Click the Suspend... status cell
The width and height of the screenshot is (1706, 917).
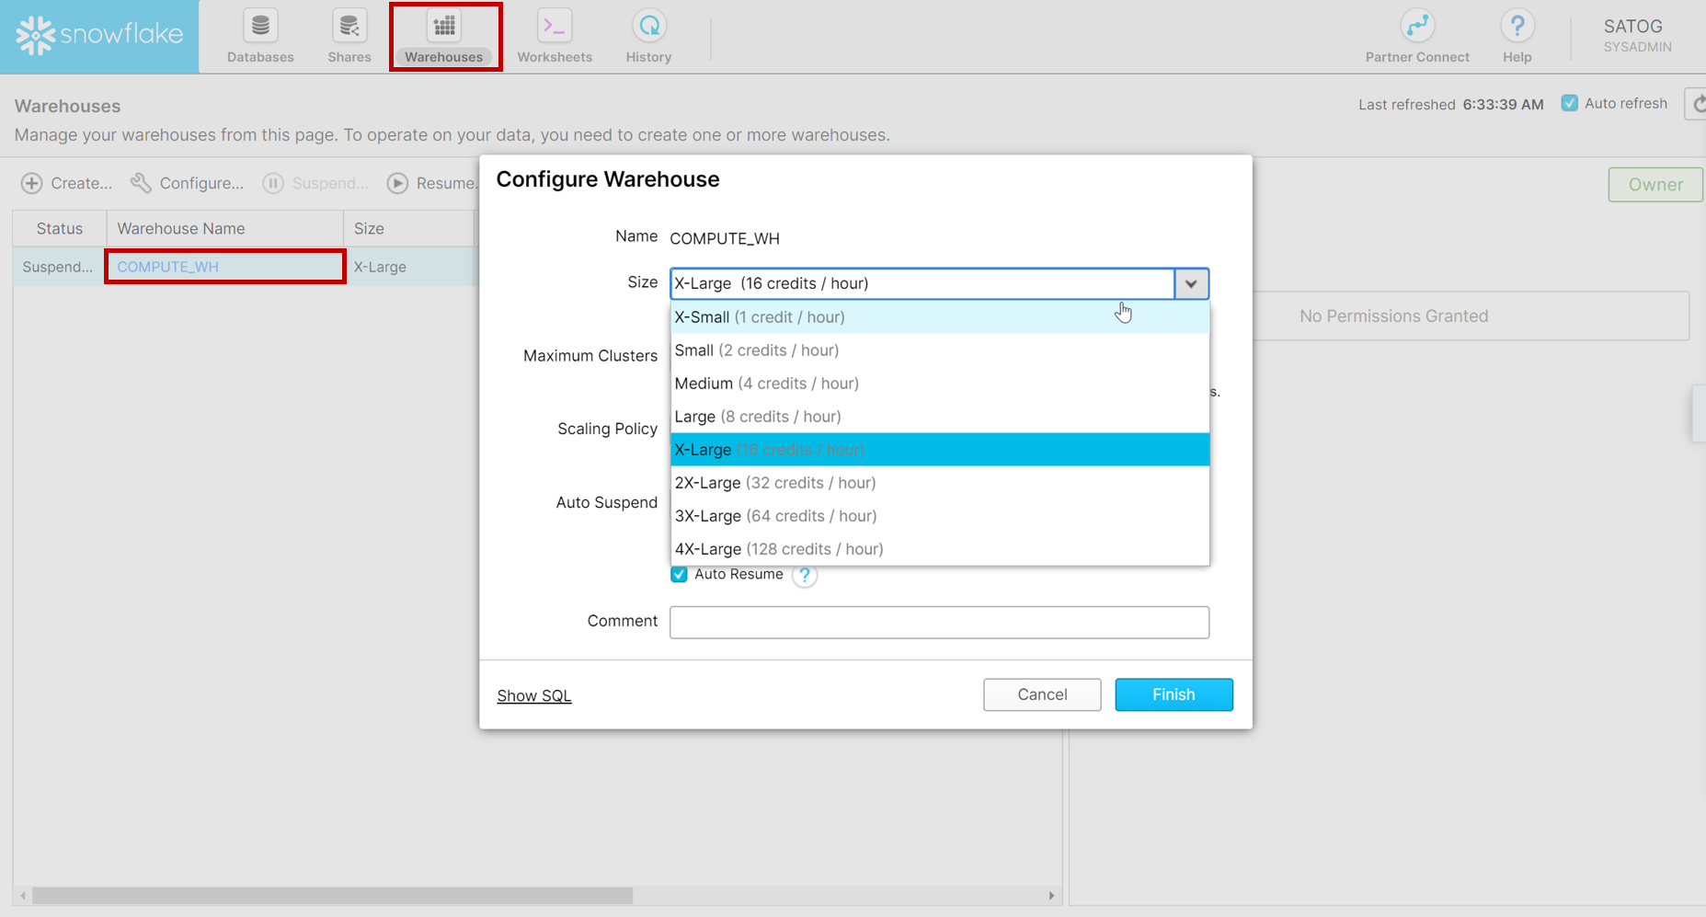[58, 267]
